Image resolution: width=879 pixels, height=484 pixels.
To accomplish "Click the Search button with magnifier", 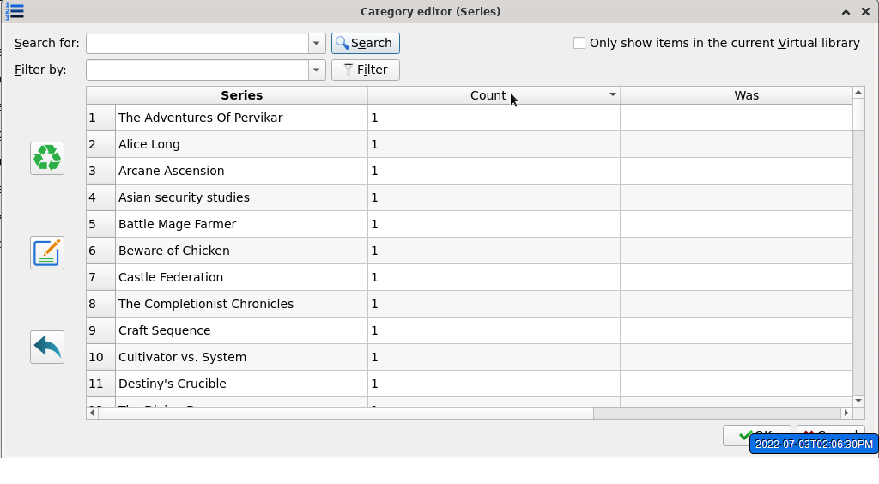I will pyautogui.click(x=366, y=43).
